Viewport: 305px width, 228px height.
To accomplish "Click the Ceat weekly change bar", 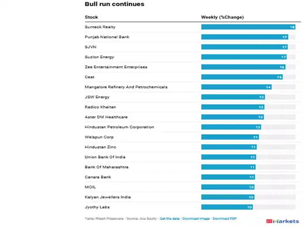I will pos(242,77).
